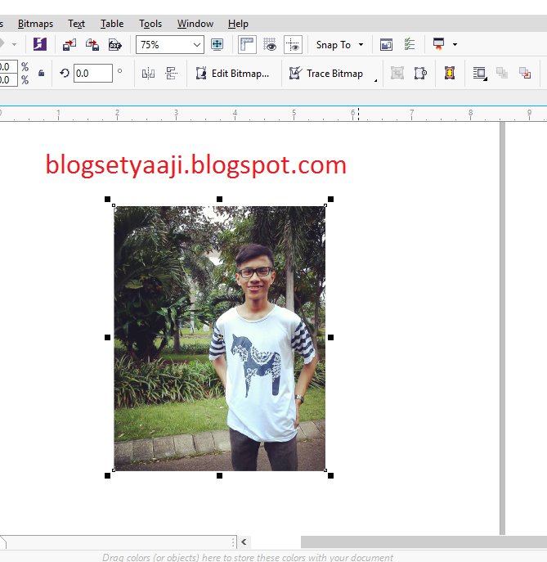Click the Resample bitmap icon
This screenshot has height=562, width=547.
[420, 73]
